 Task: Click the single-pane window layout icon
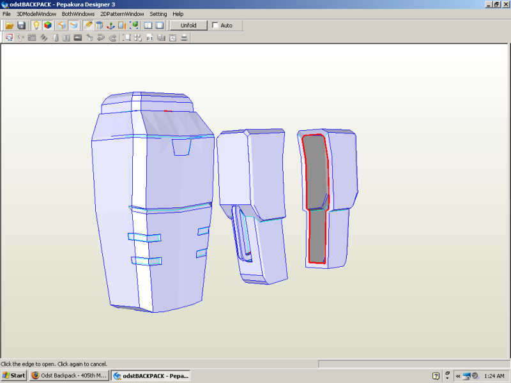pyautogui.click(x=160, y=26)
